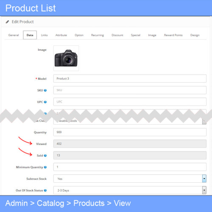Screen dimensions: 212x212
Task: Click the Sold field help icon
Action: 45,156
